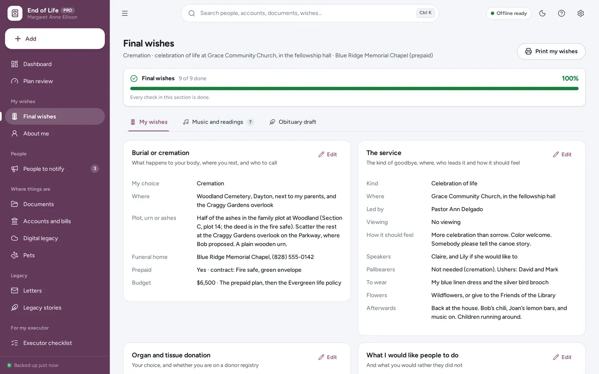Open Pets section in sidebar
The height and width of the screenshot is (374, 599).
coord(55,255)
